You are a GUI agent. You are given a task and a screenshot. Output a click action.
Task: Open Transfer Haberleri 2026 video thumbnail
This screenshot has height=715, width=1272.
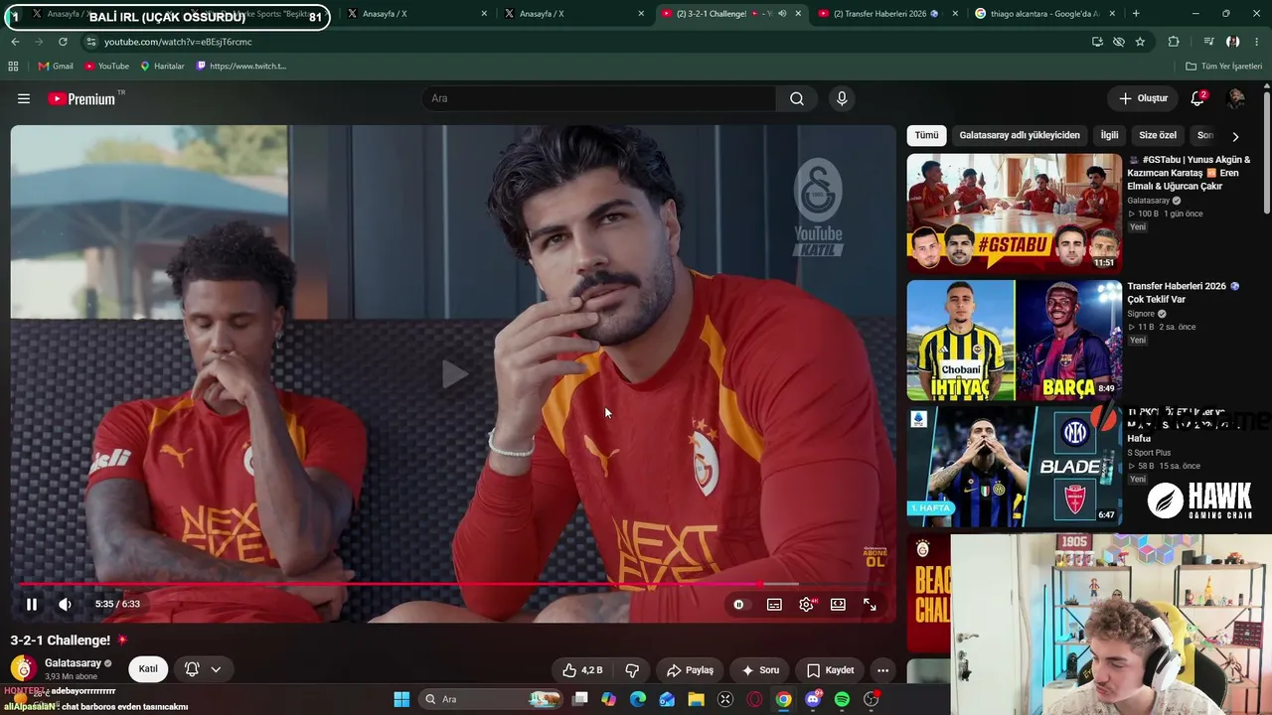[1014, 340]
